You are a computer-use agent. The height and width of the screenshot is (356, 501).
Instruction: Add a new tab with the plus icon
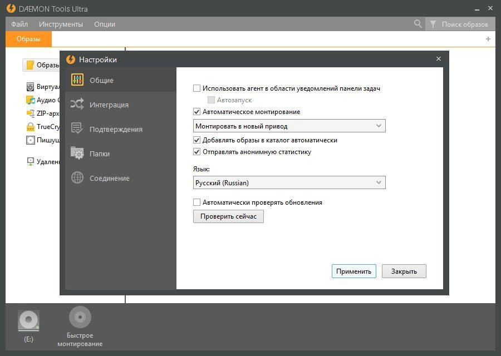(x=488, y=38)
